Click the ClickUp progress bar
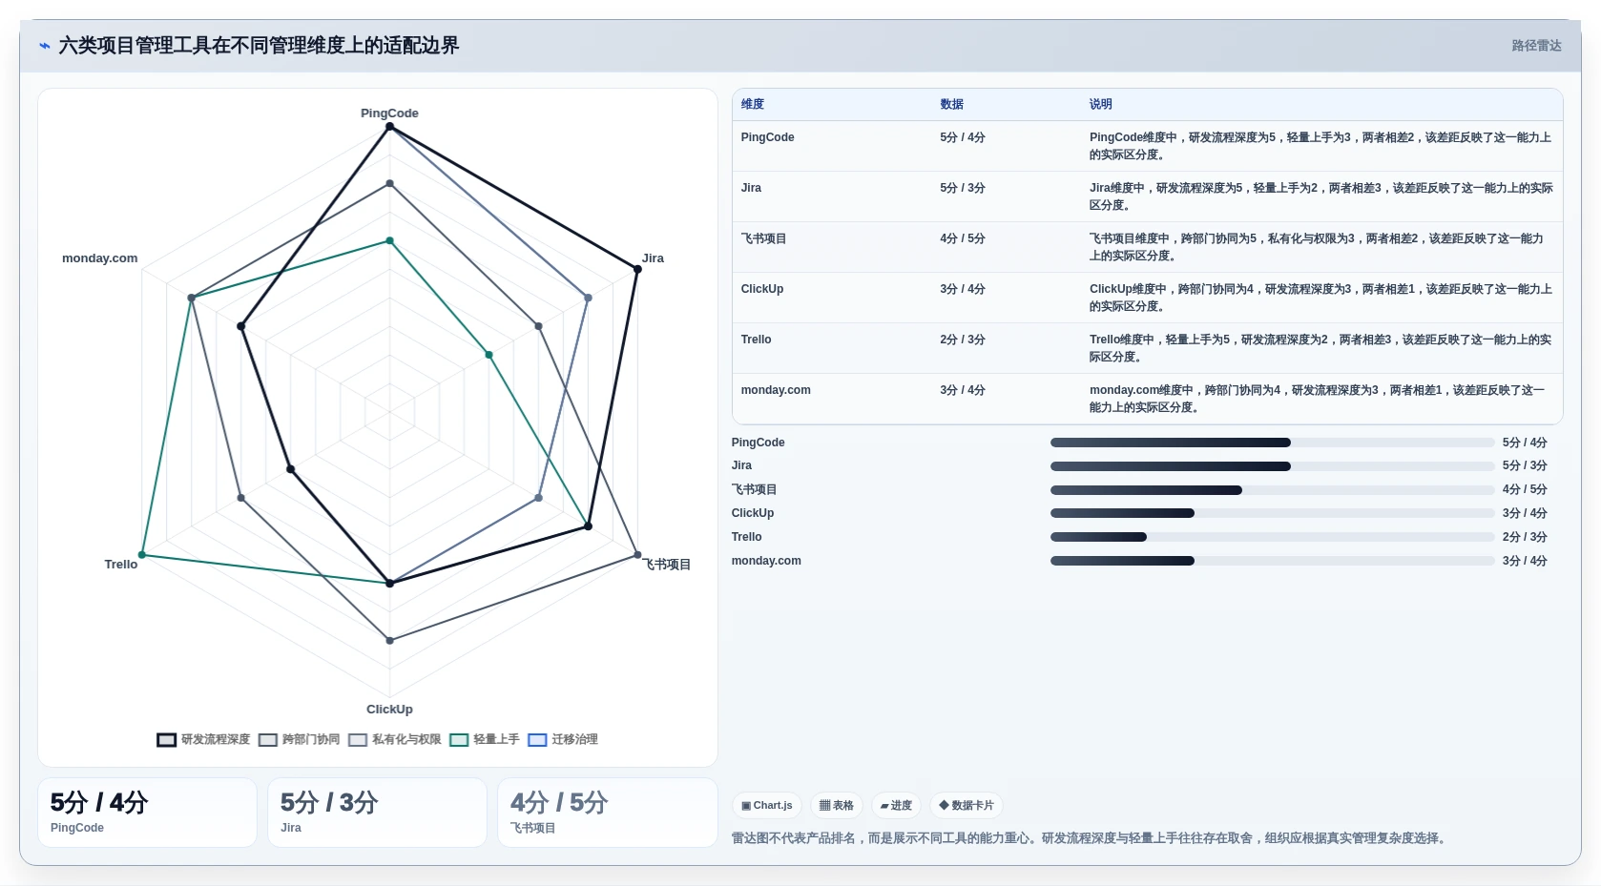 tap(1272, 513)
